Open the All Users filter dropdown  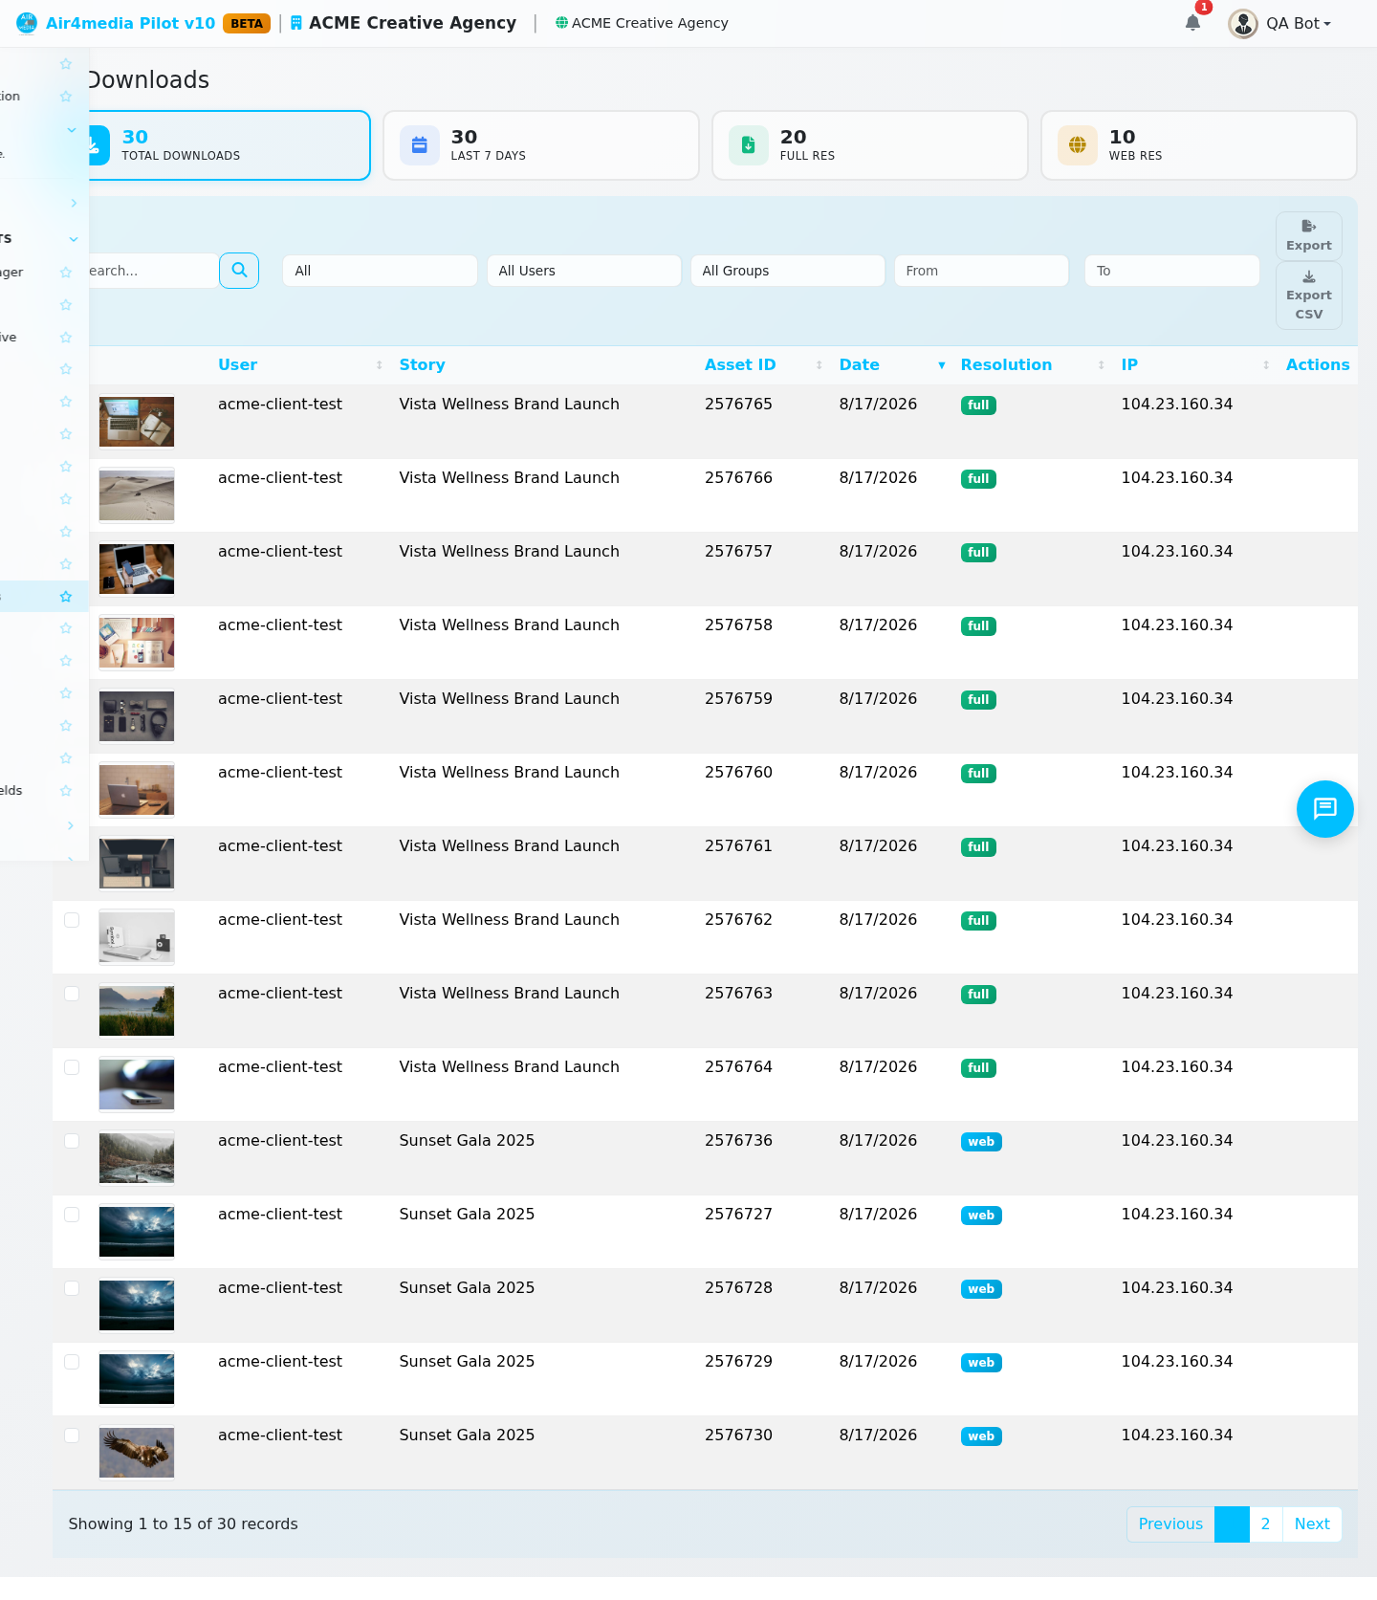point(584,271)
